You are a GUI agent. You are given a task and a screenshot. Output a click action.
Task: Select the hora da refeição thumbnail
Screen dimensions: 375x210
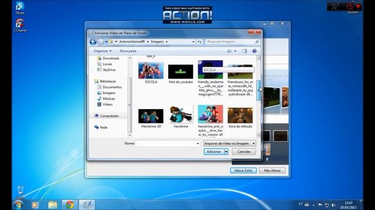(240, 116)
